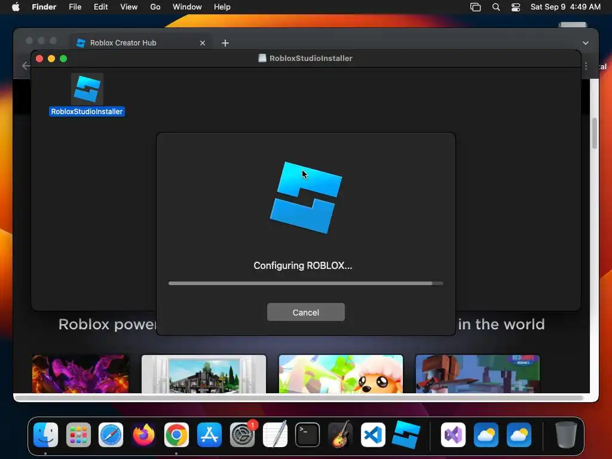612x459 pixels.
Task: Open Spotlight search in menu bar
Action: tap(496, 7)
